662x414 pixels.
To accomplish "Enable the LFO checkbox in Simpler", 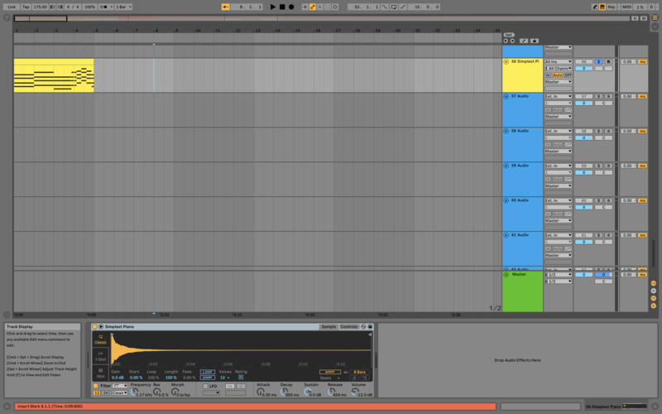I will pyautogui.click(x=204, y=386).
